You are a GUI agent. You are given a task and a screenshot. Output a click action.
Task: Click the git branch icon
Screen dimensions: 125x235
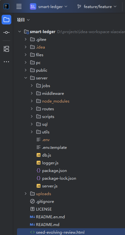click(x=79, y=7)
